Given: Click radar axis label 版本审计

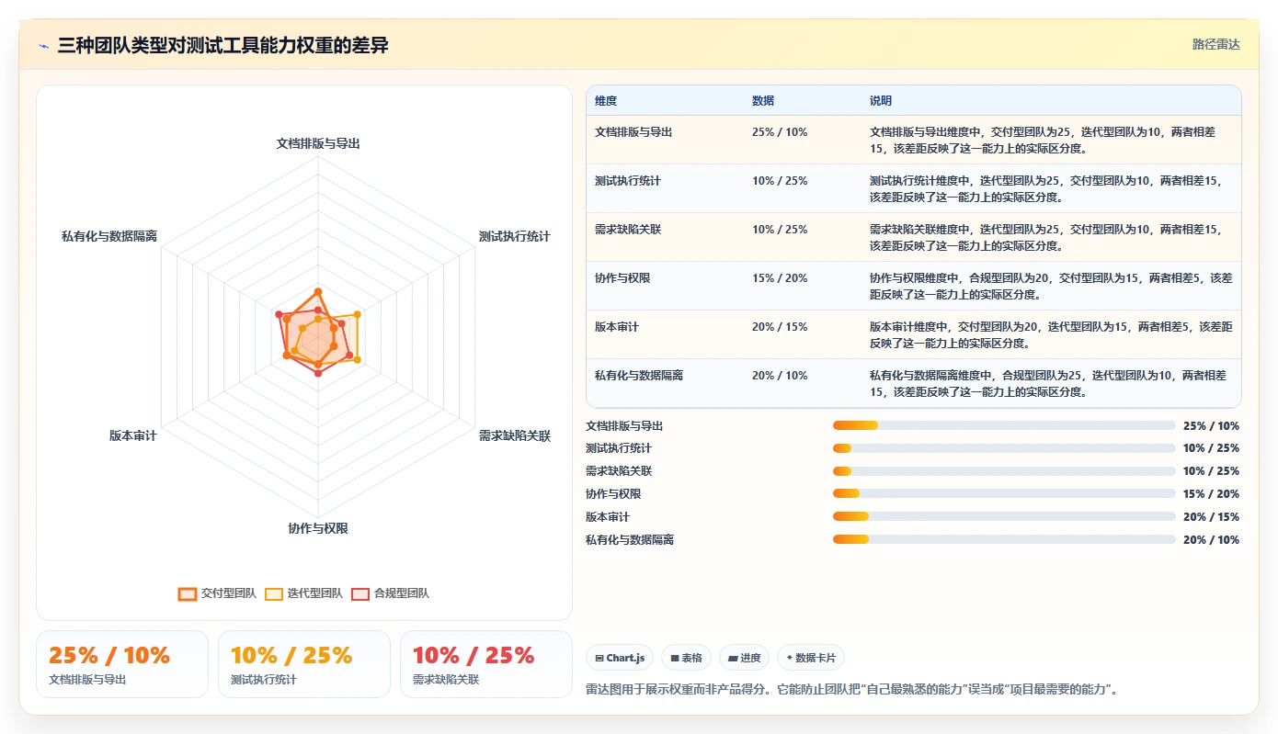Looking at the screenshot, I should click(x=133, y=436).
